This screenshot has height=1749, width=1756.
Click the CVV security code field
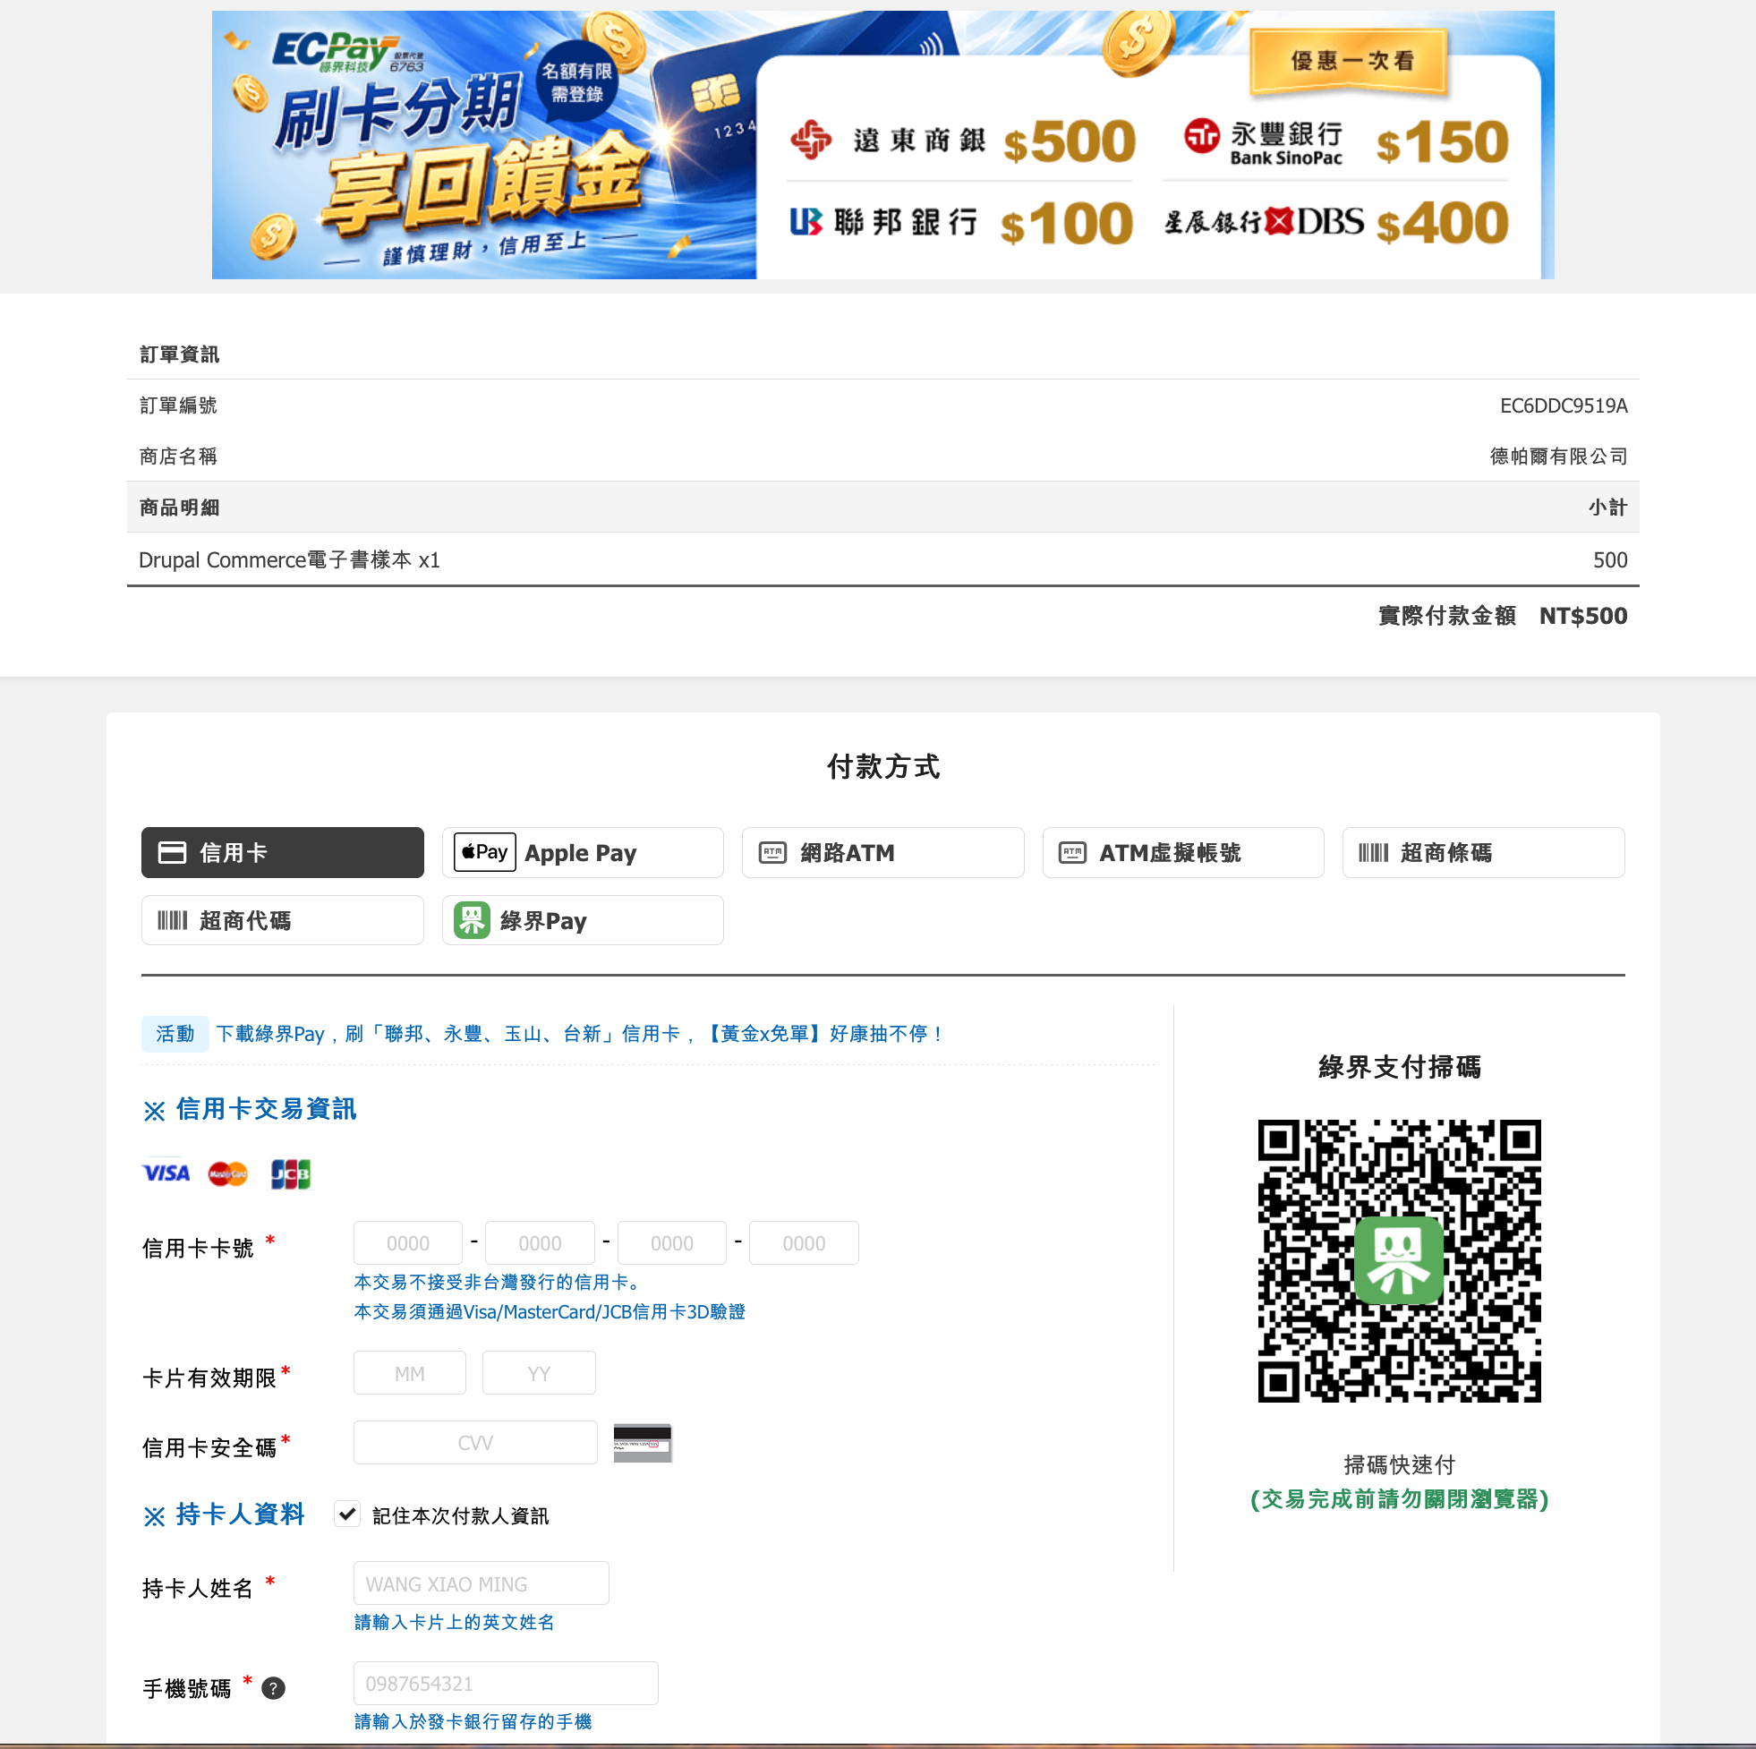coord(475,1443)
